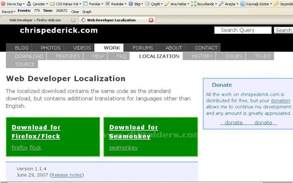Open the Çerezler cookies toolbar icon

tap(29, 4)
